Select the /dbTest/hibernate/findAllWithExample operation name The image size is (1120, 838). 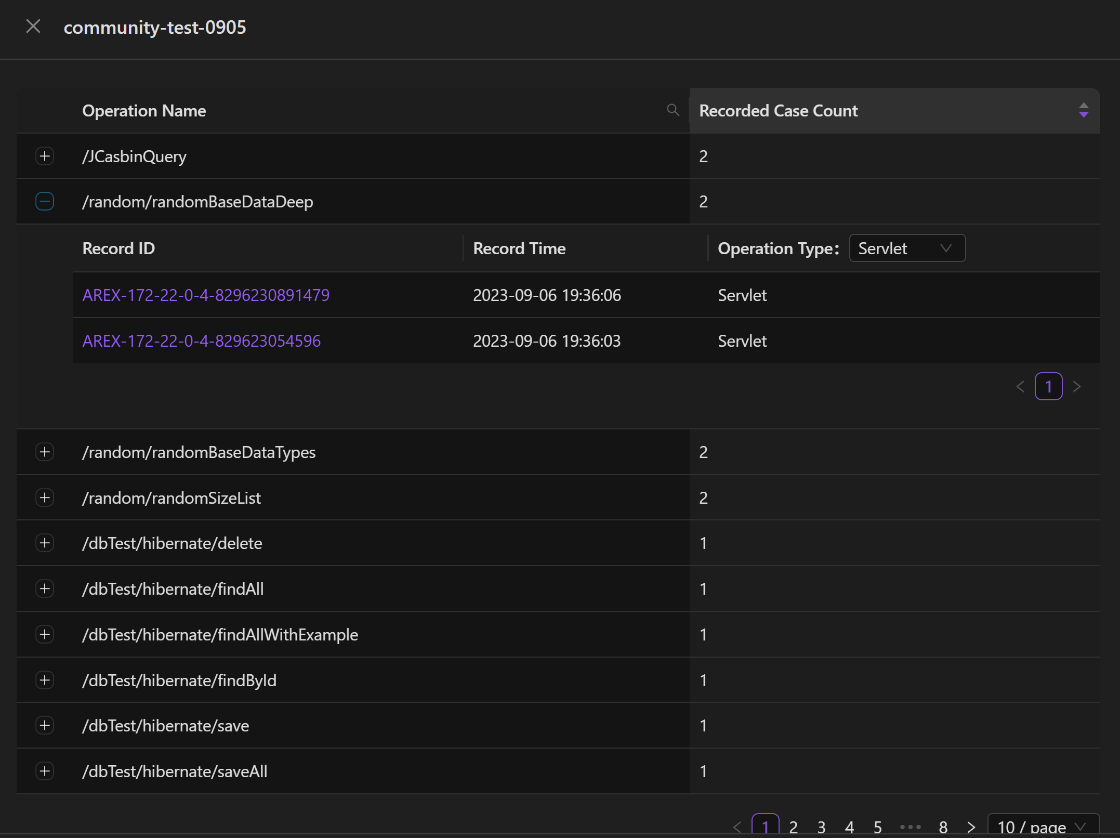pyautogui.click(x=220, y=635)
